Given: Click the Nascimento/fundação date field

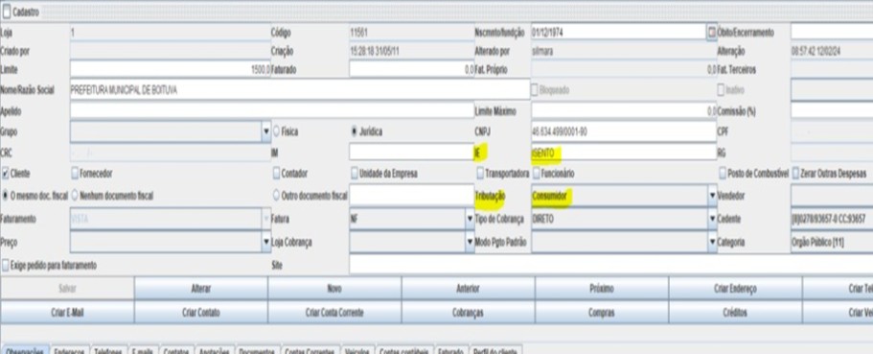Looking at the screenshot, I should [x=618, y=33].
